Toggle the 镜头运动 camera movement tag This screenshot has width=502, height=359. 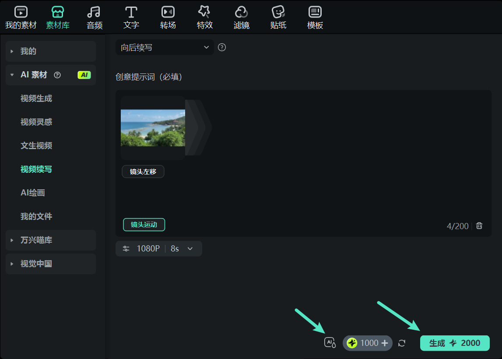point(144,224)
